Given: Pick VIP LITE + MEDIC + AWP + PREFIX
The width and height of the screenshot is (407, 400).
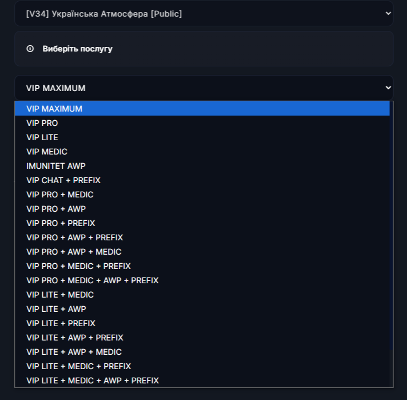Looking at the screenshot, I should click(x=93, y=381).
